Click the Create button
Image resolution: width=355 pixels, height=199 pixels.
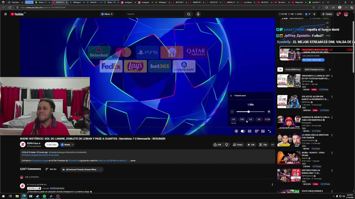[327, 14]
